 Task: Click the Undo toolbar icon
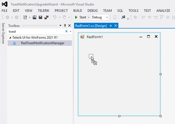(55, 17)
